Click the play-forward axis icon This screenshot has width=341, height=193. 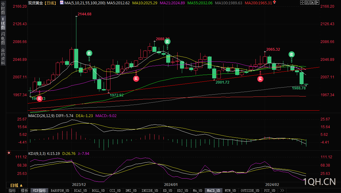pos(312,2)
